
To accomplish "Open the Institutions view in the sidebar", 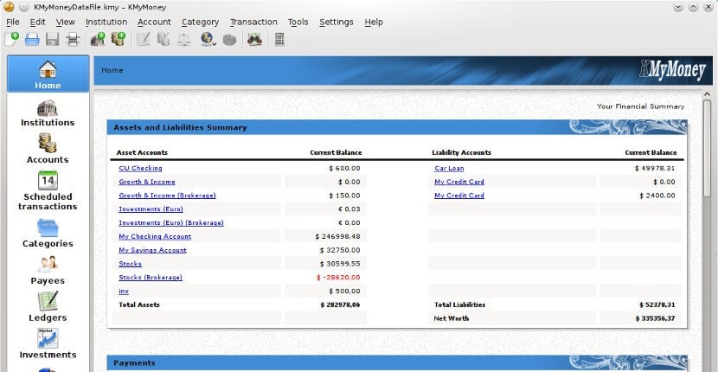I will click(x=48, y=113).
